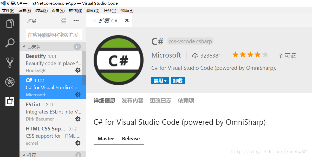
Task: Collapse the 已安装 installed section
Action: click(53, 47)
